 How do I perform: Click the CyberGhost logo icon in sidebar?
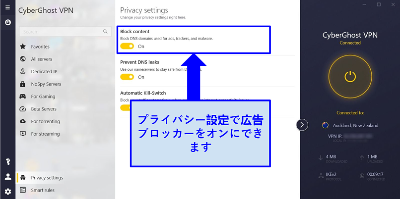click(x=7, y=23)
